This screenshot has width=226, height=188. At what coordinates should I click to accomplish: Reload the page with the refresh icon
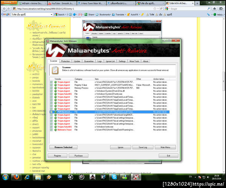coord(161,9)
